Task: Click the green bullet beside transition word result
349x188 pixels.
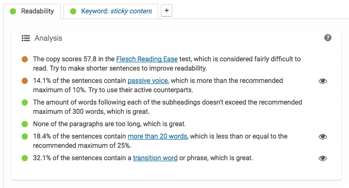Action: click(25, 158)
